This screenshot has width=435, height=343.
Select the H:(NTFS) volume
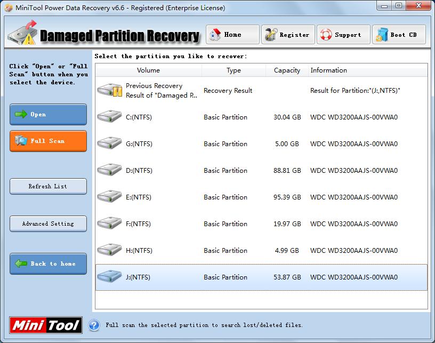coord(261,250)
